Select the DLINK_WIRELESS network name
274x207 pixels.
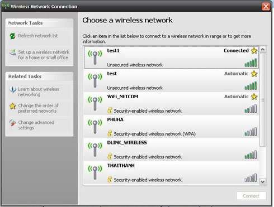pyautogui.click(x=127, y=143)
